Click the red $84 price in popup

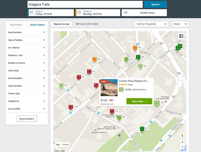coord(111,100)
